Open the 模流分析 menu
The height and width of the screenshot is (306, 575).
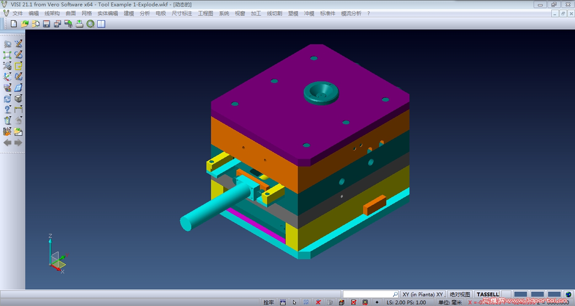coord(351,13)
